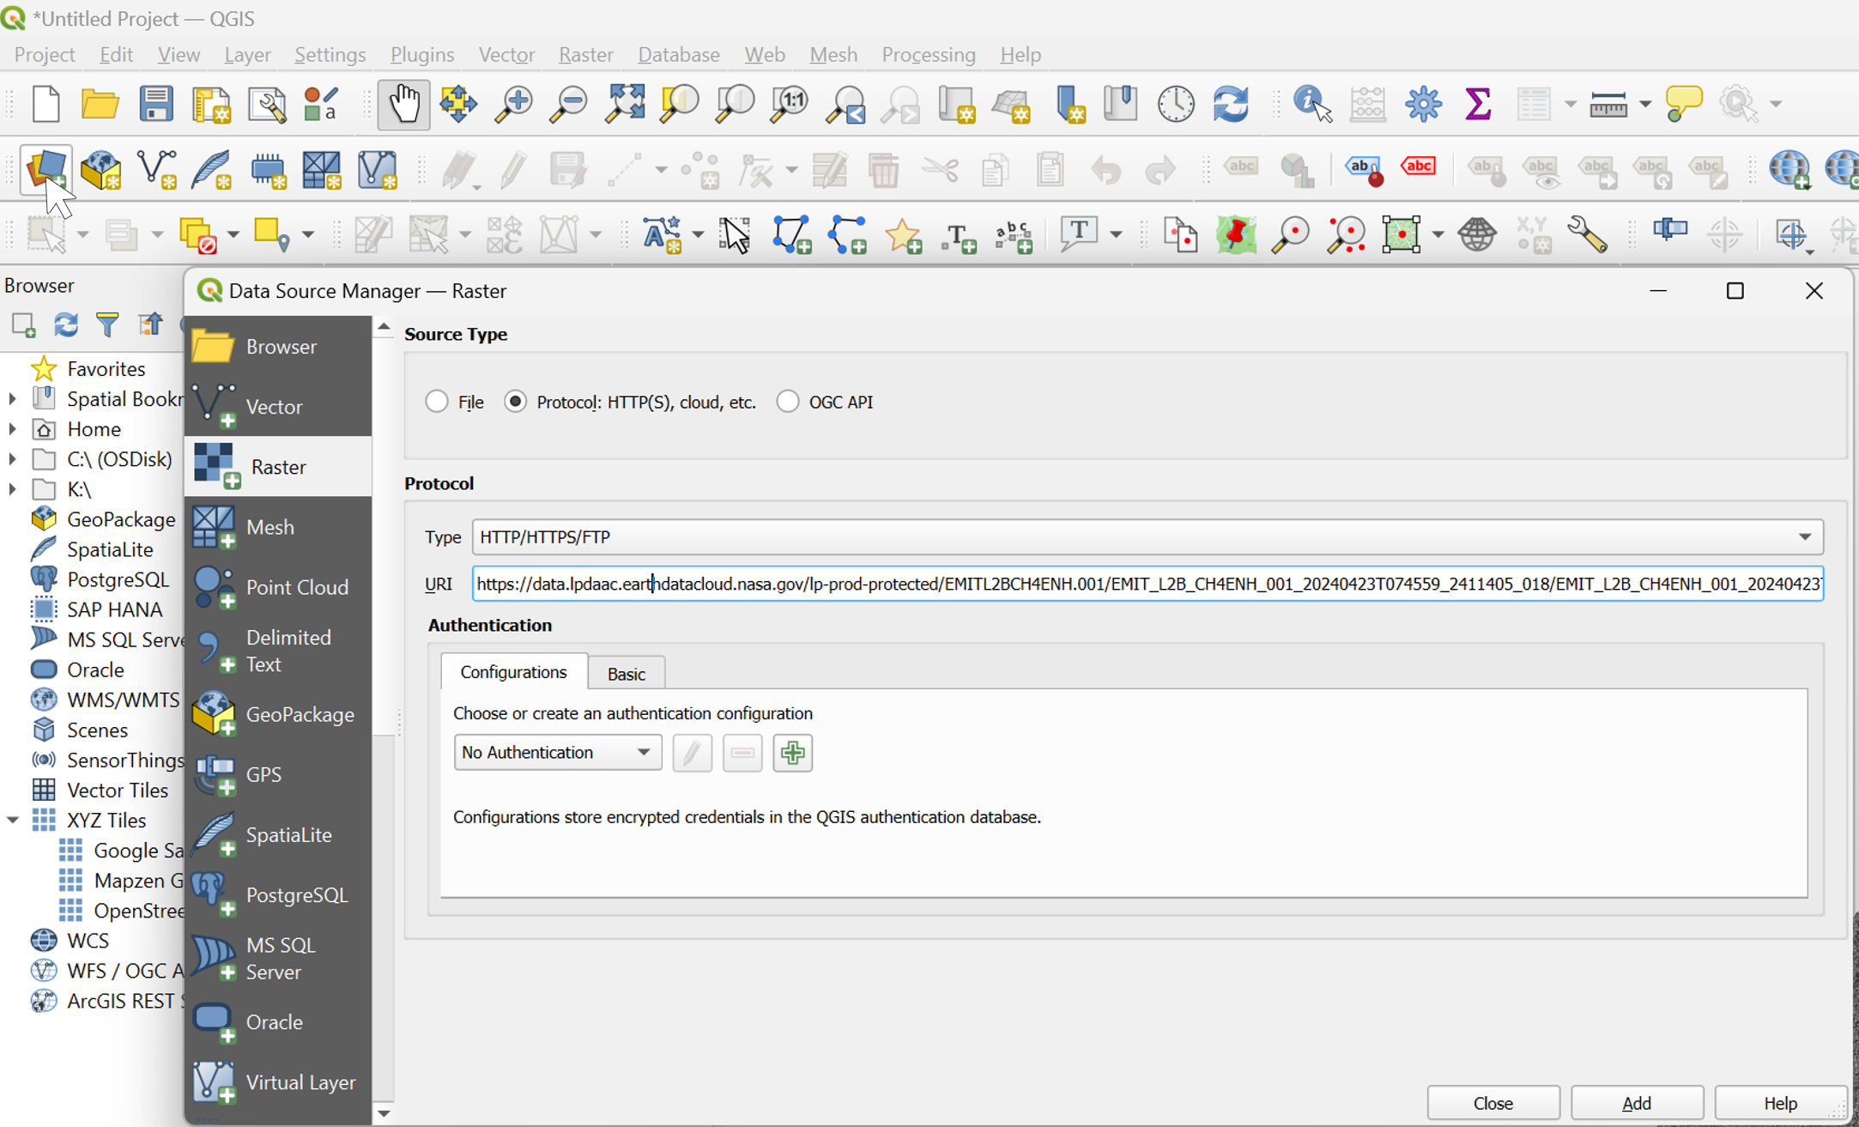Click the New Project toolbar icon
Screen dimensions: 1859x1127
point(45,104)
